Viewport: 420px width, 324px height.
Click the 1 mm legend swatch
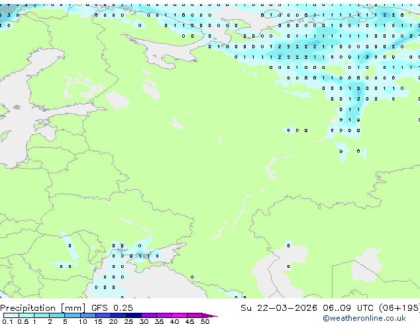tap(42, 315)
